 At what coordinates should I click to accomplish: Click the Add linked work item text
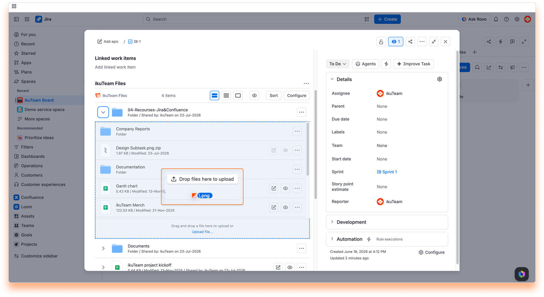coord(115,67)
